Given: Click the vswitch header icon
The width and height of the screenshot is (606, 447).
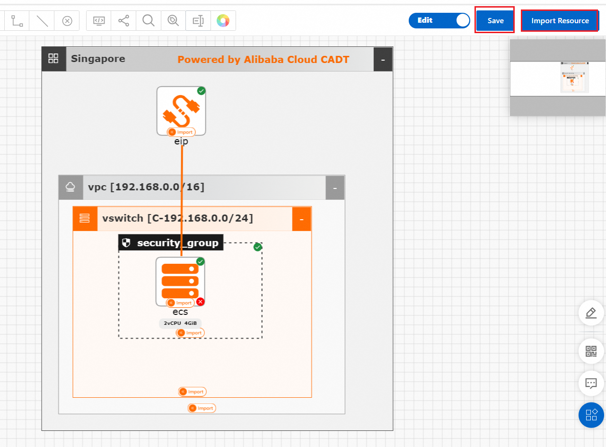Looking at the screenshot, I should [x=85, y=219].
